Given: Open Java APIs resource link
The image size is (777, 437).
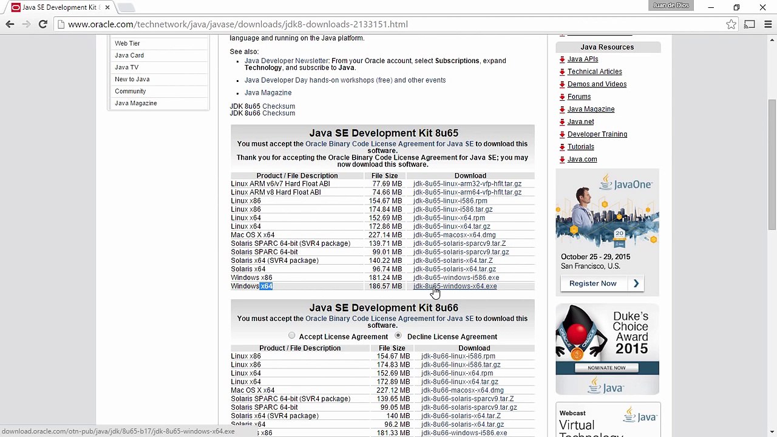Looking at the screenshot, I should [x=583, y=59].
